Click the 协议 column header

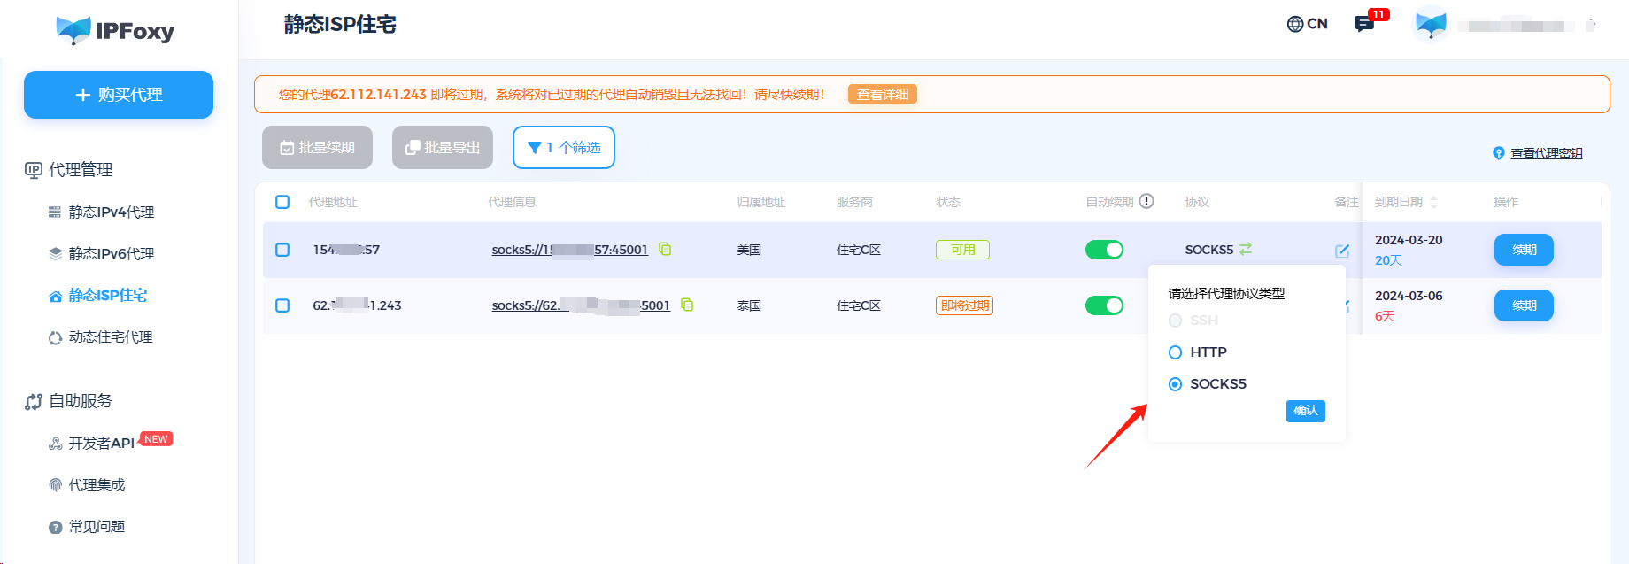click(x=1197, y=202)
